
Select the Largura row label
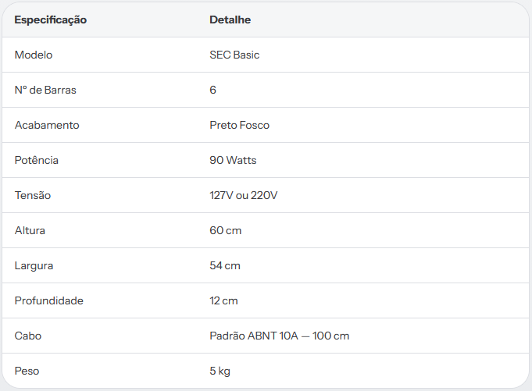coord(34,266)
